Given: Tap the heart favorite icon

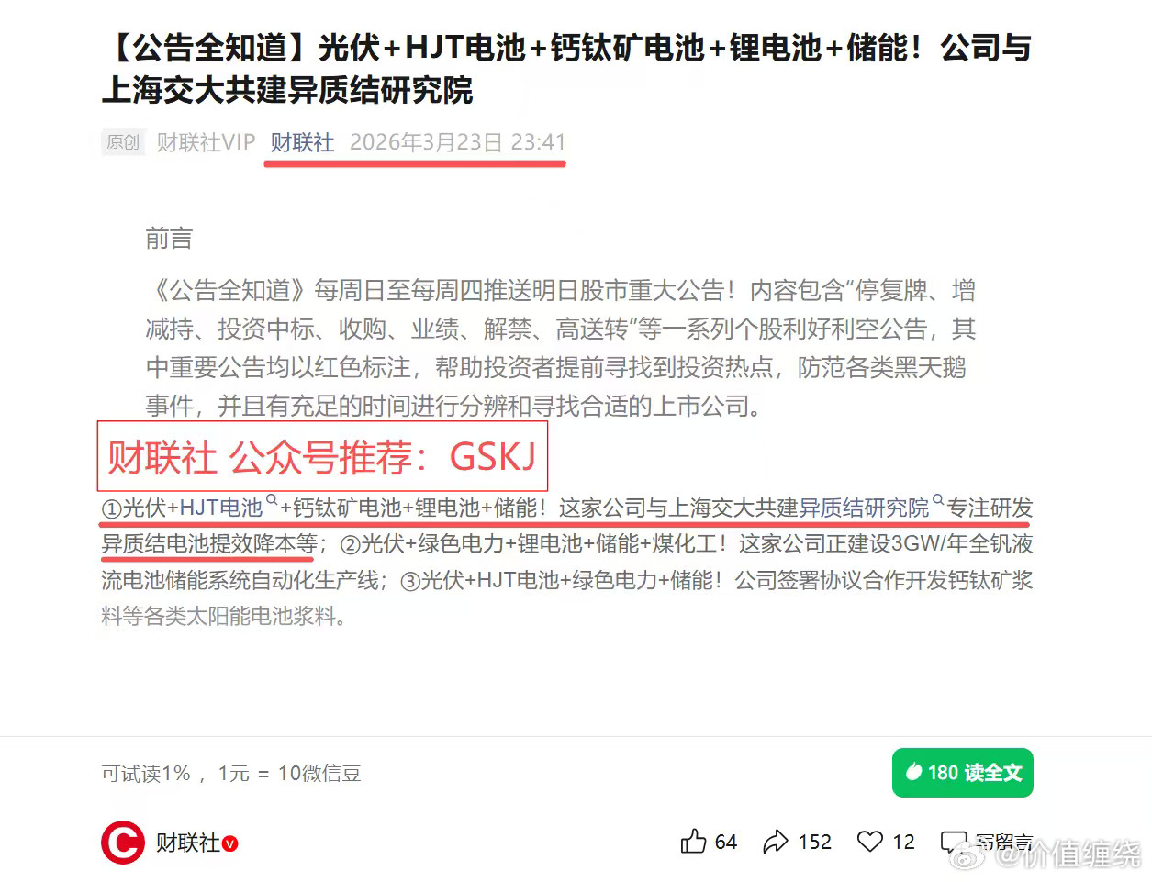Looking at the screenshot, I should 869,842.
